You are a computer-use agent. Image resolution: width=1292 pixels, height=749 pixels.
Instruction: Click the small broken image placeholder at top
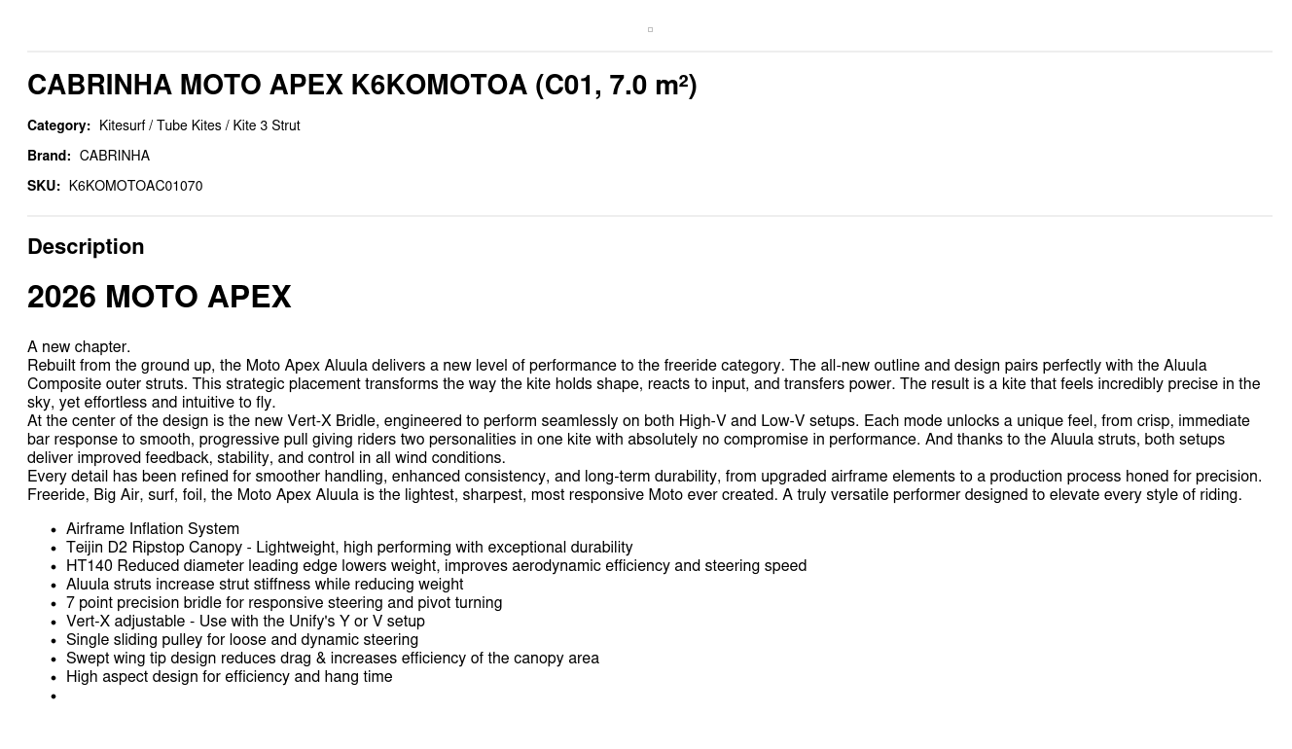[650, 30]
